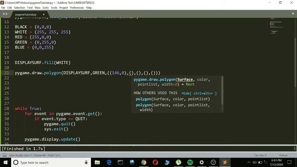Viewport: 297px width, 167px height.
Task: Open the tab list dropdown arrow
Action: 293,14
